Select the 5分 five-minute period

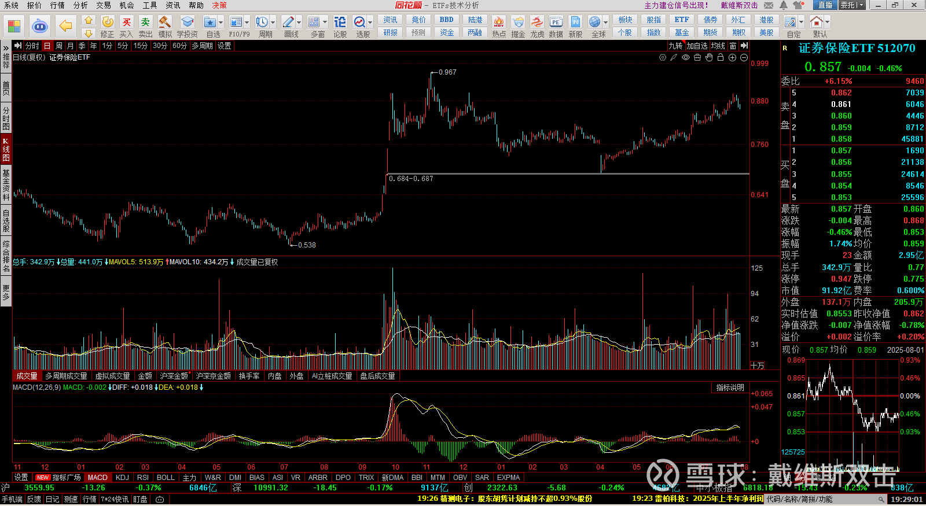pyautogui.click(x=123, y=46)
